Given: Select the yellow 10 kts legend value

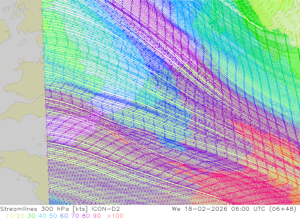Looking at the screenshot, I should pos(10,216).
